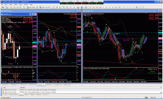Open the Insert menu

click(x=10, y=5)
